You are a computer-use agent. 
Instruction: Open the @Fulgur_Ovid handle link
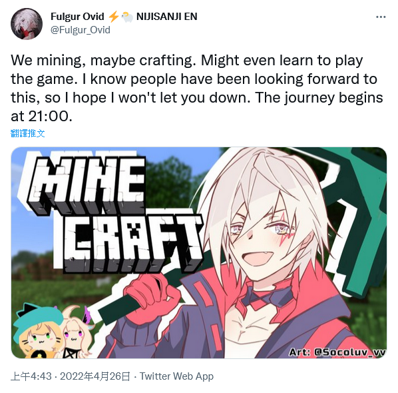[x=81, y=30]
